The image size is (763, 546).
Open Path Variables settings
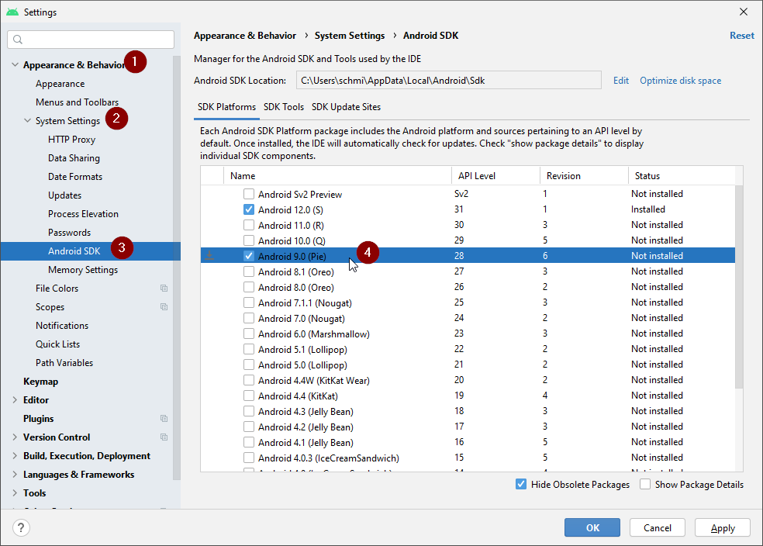click(x=64, y=362)
